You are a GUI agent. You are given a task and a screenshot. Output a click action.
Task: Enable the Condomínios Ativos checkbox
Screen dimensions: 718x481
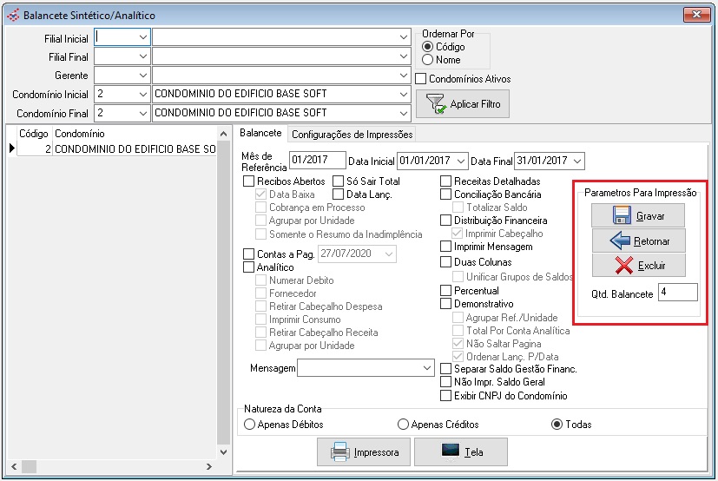(x=422, y=79)
